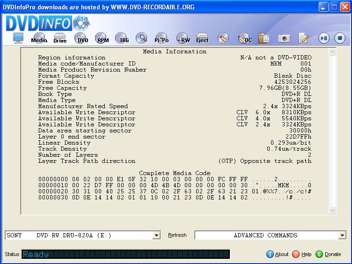This screenshot has height=264, width=352.
Task: Click the green Donate dollar icon
Action: 319,254
